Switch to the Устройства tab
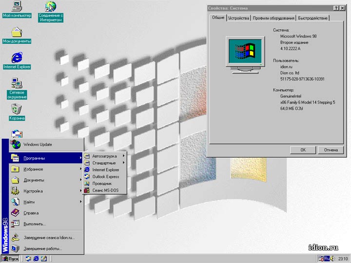Image resolution: width=351 pixels, height=263 pixels. click(238, 18)
